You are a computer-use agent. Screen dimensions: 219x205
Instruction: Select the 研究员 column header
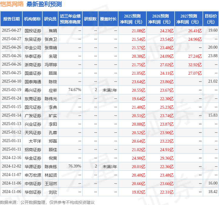click(x=50, y=19)
